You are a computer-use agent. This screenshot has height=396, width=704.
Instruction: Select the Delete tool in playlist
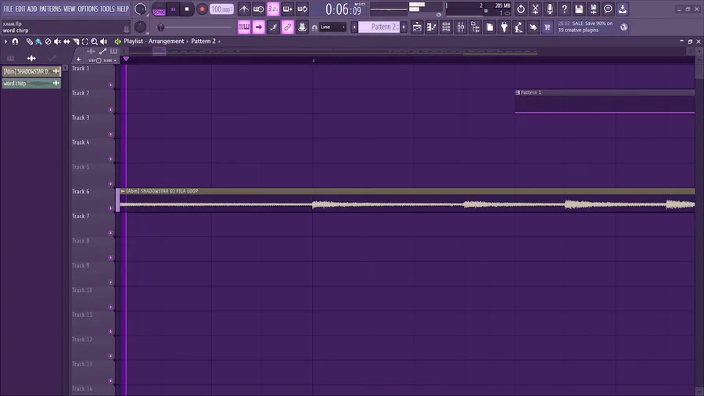tap(48, 41)
